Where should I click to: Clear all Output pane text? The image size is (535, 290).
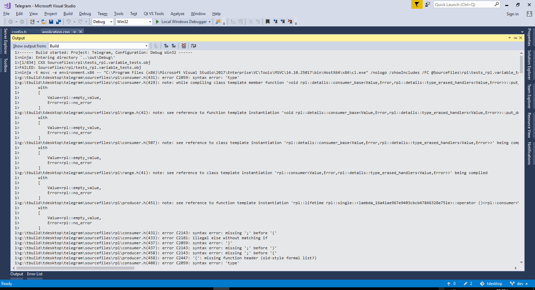tap(184, 46)
